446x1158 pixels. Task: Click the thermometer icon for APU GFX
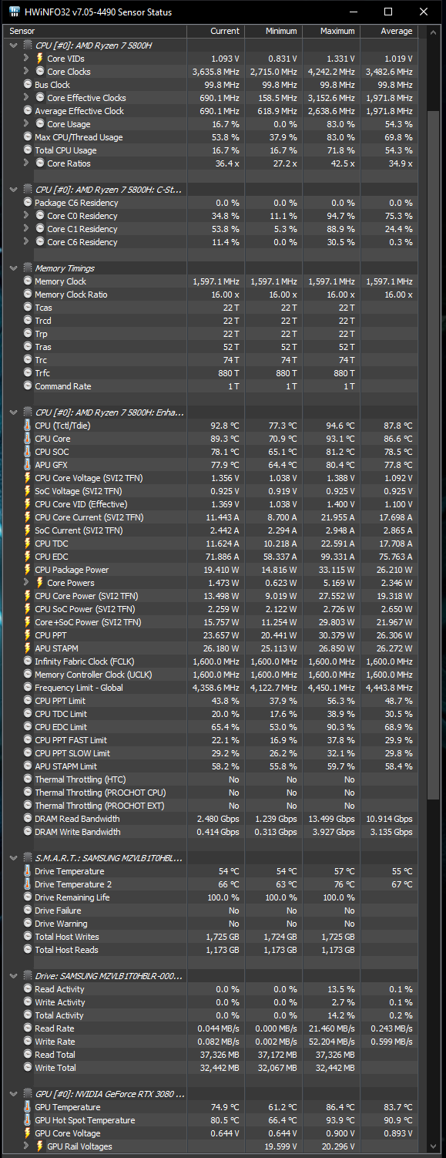point(28,465)
